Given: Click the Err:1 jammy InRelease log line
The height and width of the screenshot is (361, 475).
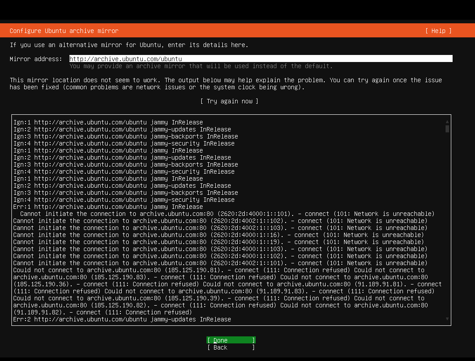Looking at the screenshot, I should point(108,207).
